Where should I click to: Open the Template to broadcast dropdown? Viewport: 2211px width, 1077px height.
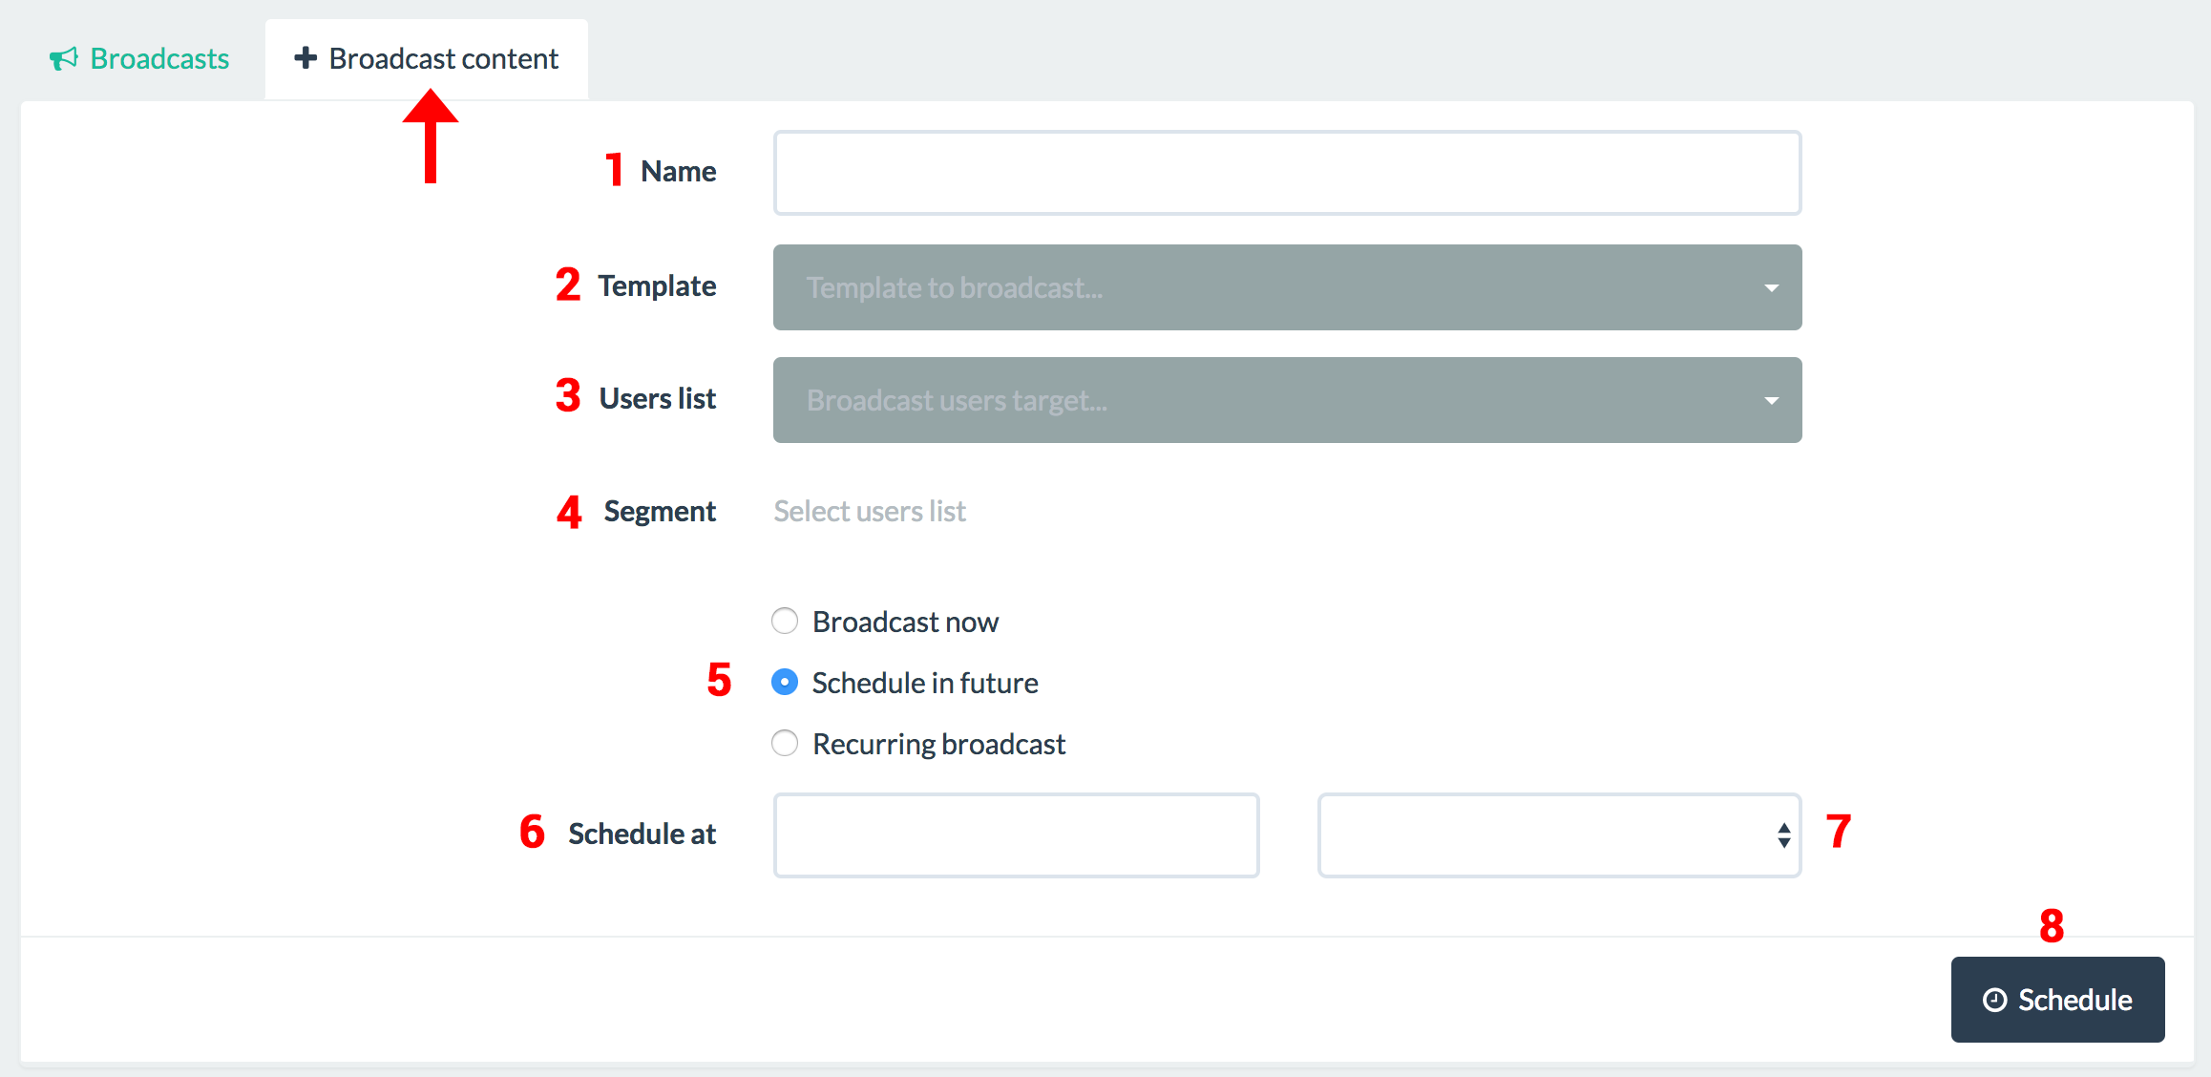(x=1279, y=287)
